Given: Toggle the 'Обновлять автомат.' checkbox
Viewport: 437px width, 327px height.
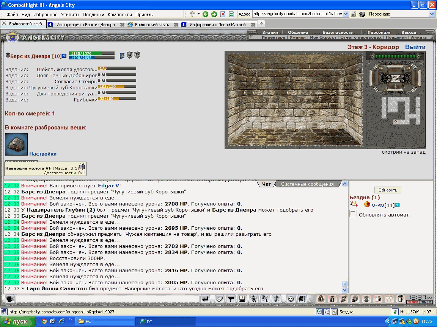Looking at the screenshot, I should [x=354, y=214].
